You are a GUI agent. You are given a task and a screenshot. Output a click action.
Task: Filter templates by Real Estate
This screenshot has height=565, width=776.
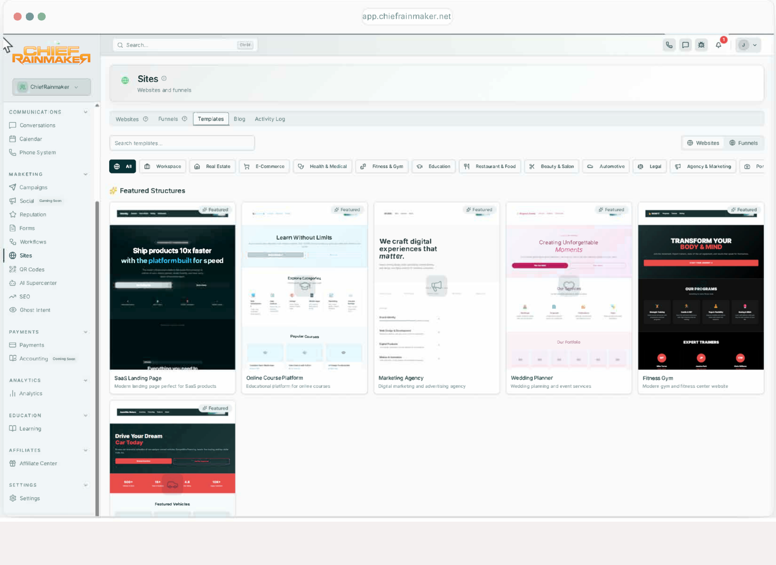(x=213, y=167)
